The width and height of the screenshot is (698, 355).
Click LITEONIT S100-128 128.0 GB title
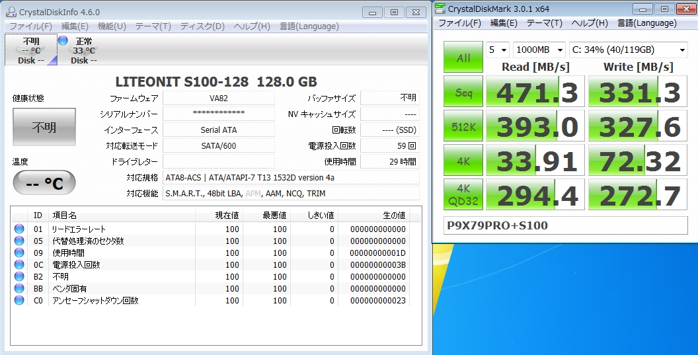[216, 82]
